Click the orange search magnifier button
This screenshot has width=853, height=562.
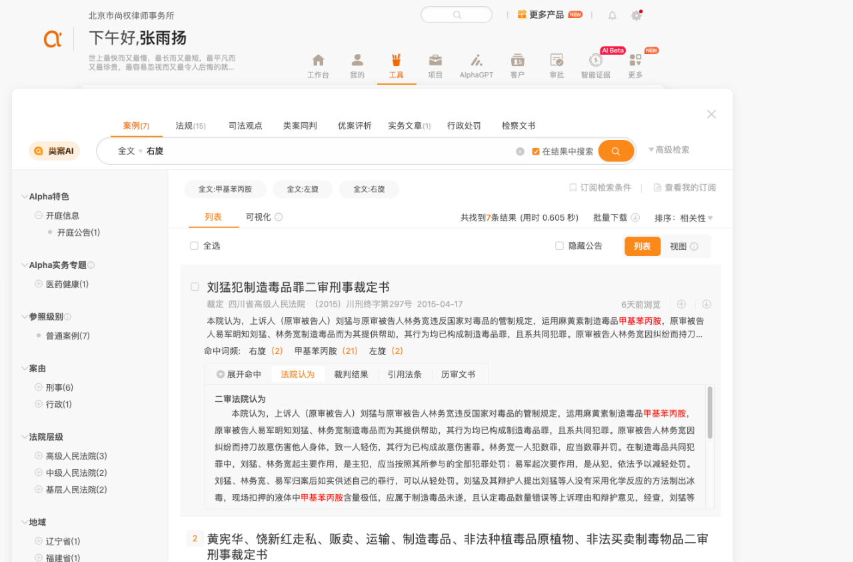[616, 151]
